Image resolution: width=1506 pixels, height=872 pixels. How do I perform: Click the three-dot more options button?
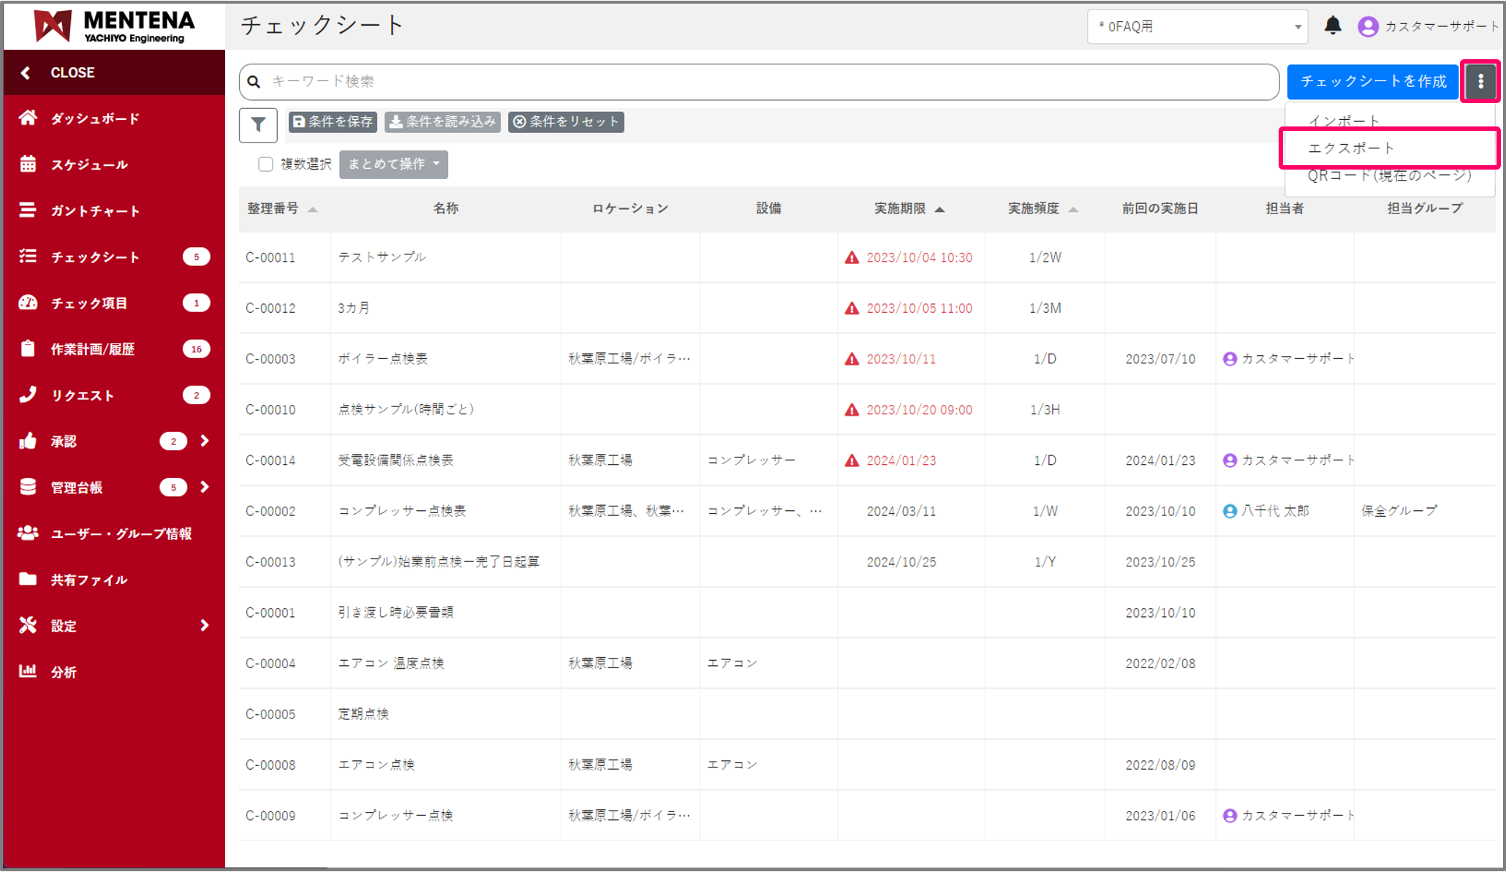pyautogui.click(x=1480, y=81)
